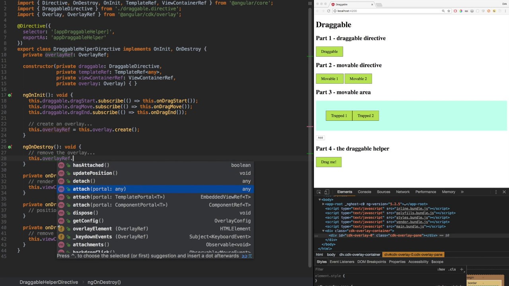Click the site info icon beside localhost:4200
509x286 pixels.
tap(335, 11)
